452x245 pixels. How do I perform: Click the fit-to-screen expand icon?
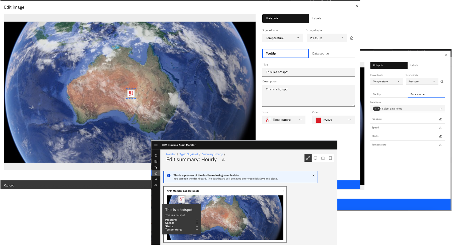(x=308, y=158)
